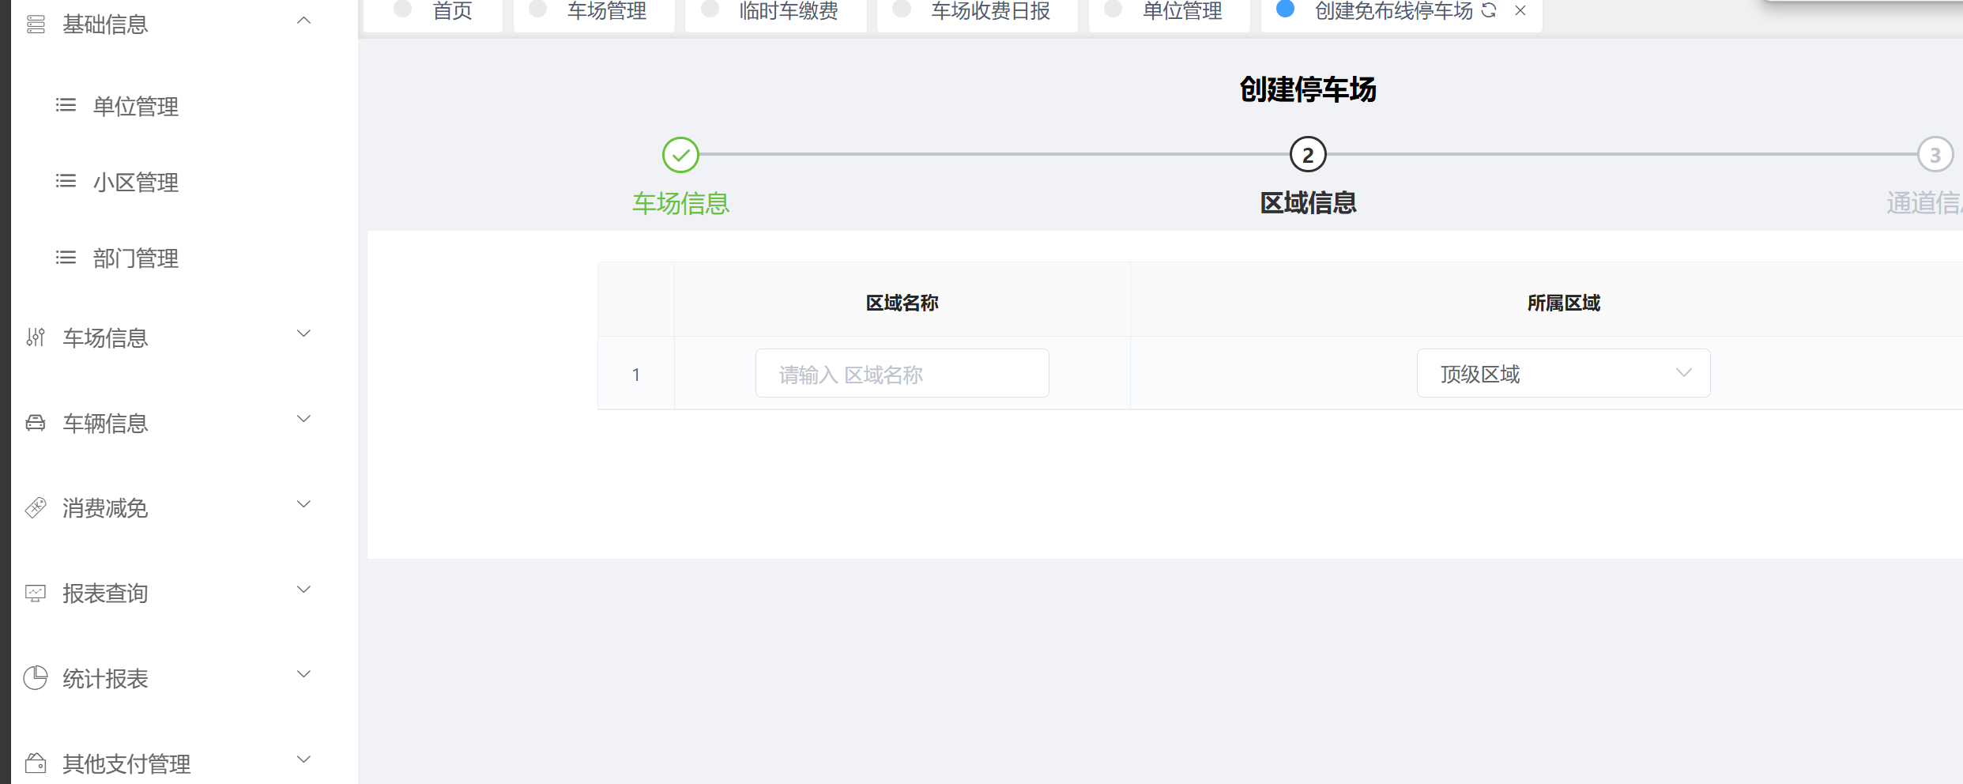
Task: Click the sliders icon for 车场信息
Action: pos(36,337)
